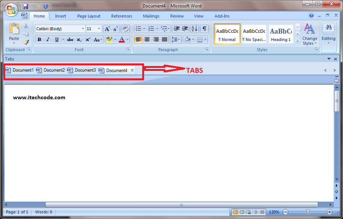
Task: Open the Change Case dropdown
Action: [98, 40]
